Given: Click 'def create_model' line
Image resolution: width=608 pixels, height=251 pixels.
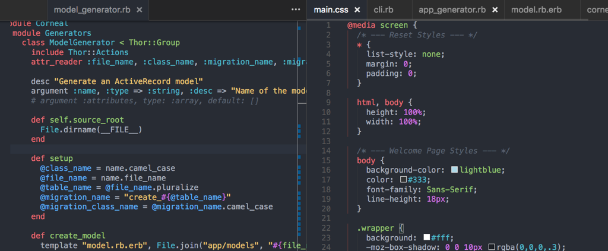Looking at the screenshot, I should pos(68,236).
